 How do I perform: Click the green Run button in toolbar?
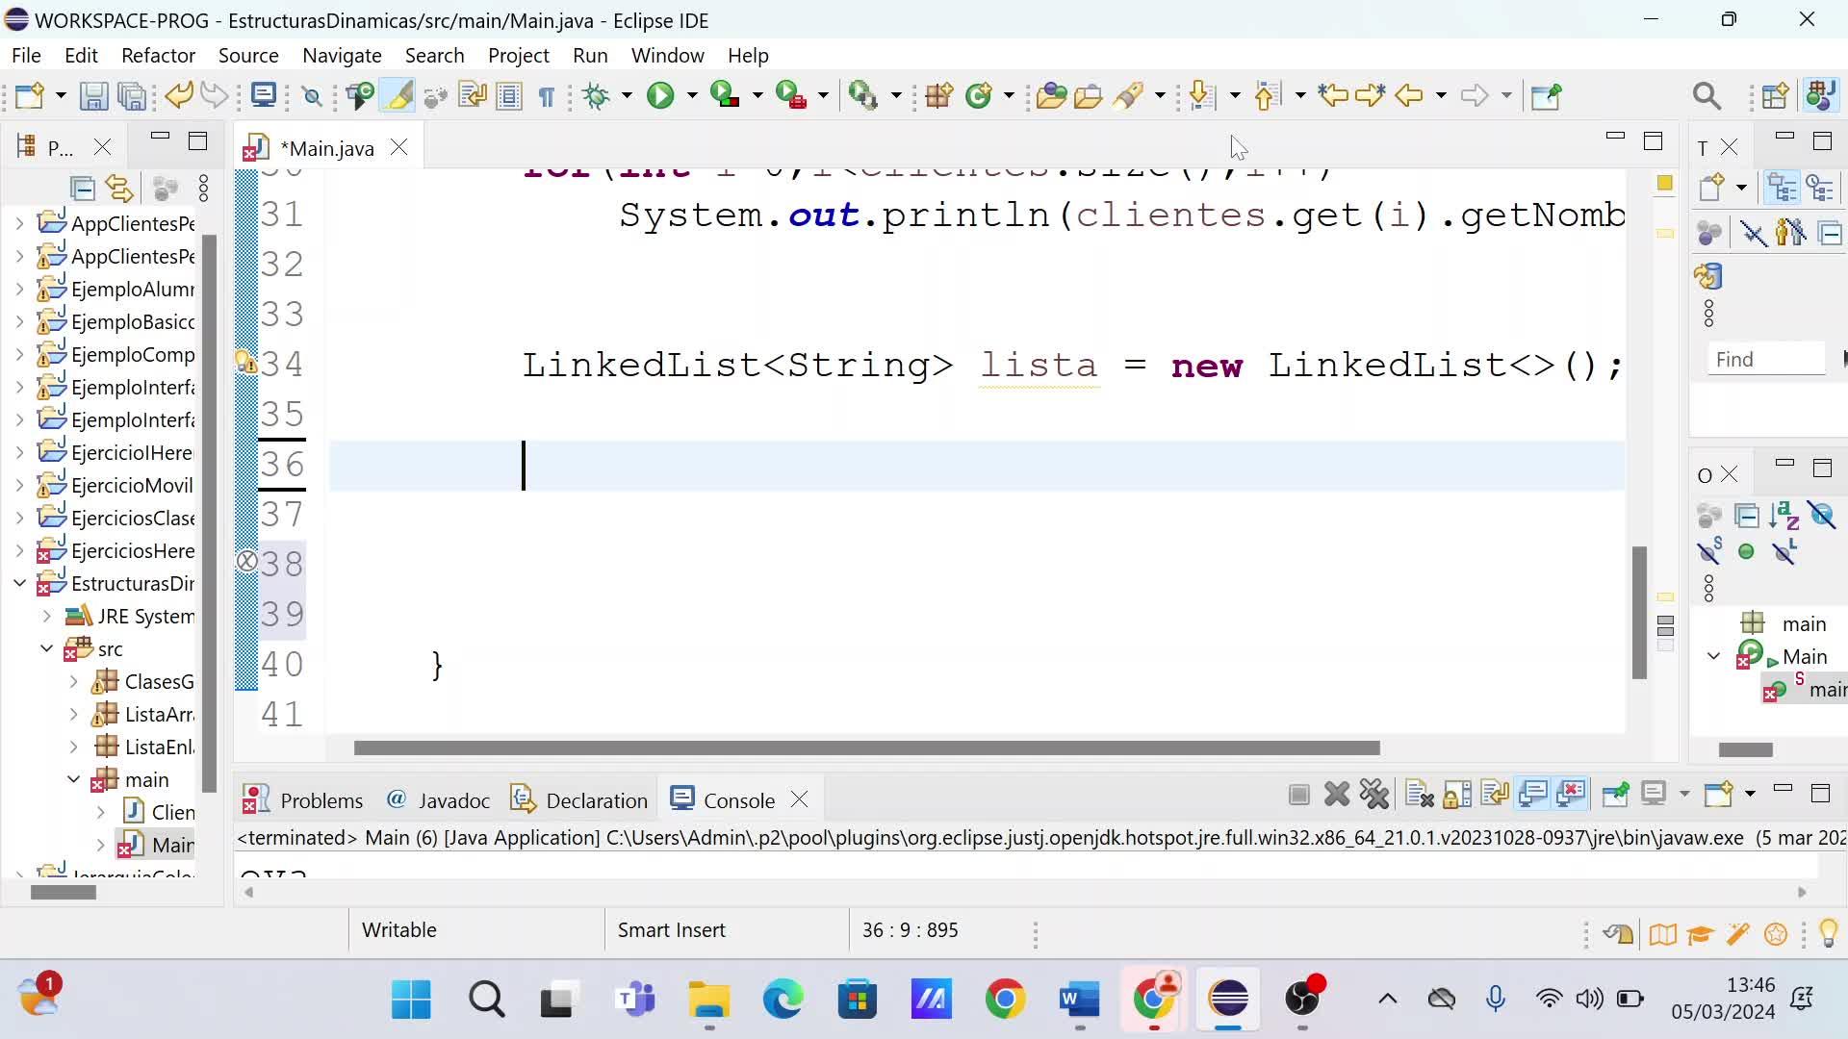(660, 95)
